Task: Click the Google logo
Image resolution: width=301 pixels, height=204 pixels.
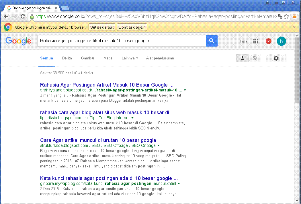Action: pyautogui.click(x=18, y=41)
